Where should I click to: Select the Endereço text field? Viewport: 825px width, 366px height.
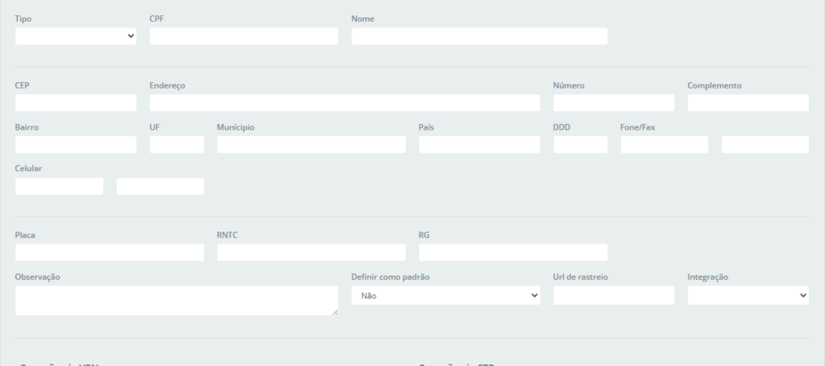coord(344,103)
